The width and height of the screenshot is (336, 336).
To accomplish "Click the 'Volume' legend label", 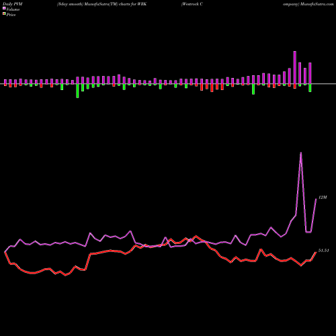I will pyautogui.click(x=13, y=9).
